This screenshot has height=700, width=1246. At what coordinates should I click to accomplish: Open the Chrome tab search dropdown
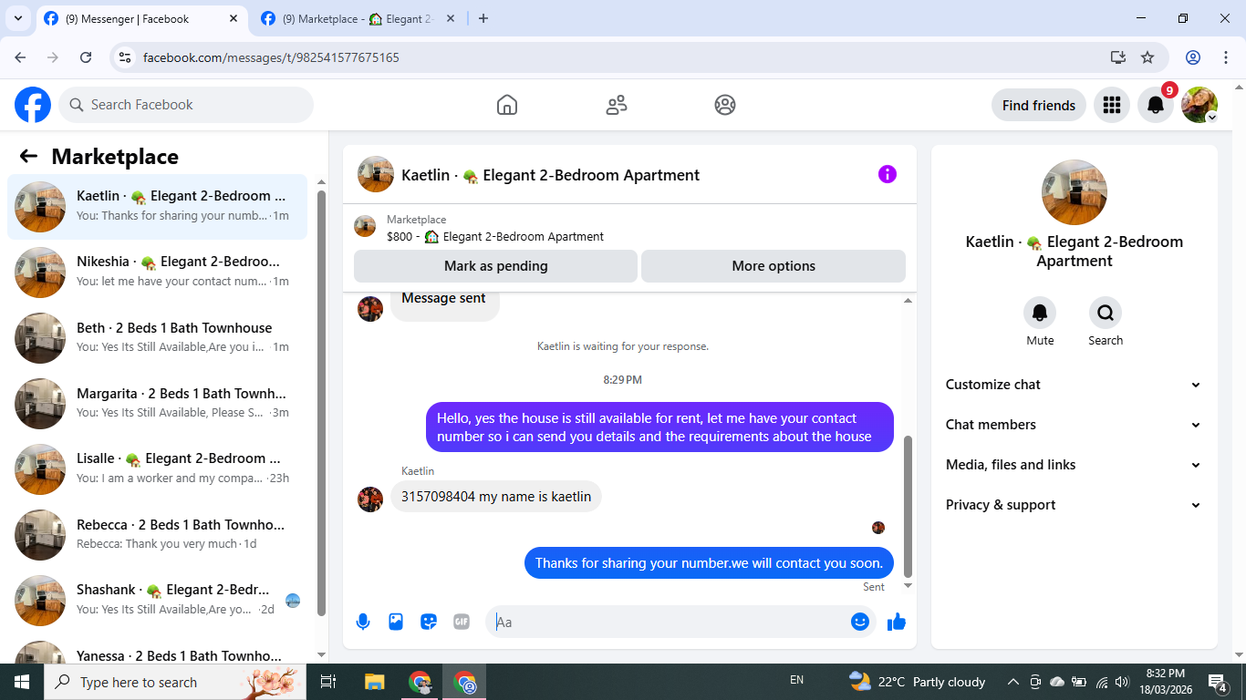point(17,18)
